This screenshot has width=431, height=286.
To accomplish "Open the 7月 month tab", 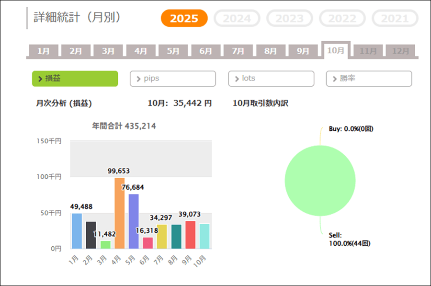I will (x=238, y=51).
